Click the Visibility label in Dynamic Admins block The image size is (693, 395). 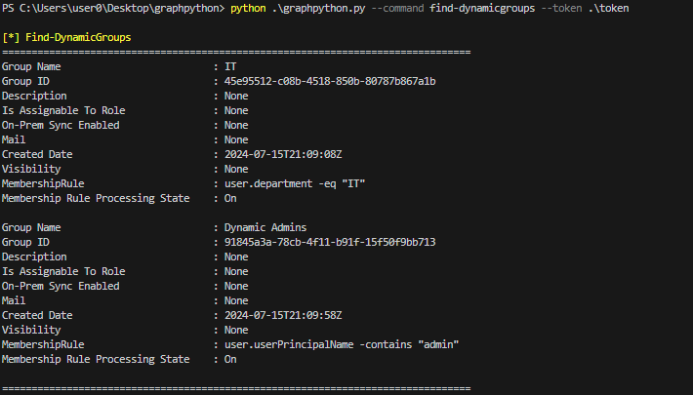point(31,330)
